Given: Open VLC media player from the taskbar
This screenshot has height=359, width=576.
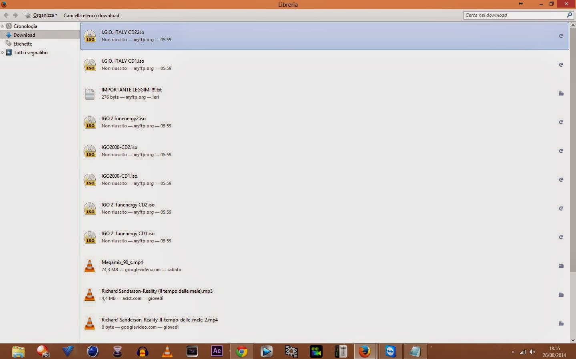Looking at the screenshot, I should [167, 351].
